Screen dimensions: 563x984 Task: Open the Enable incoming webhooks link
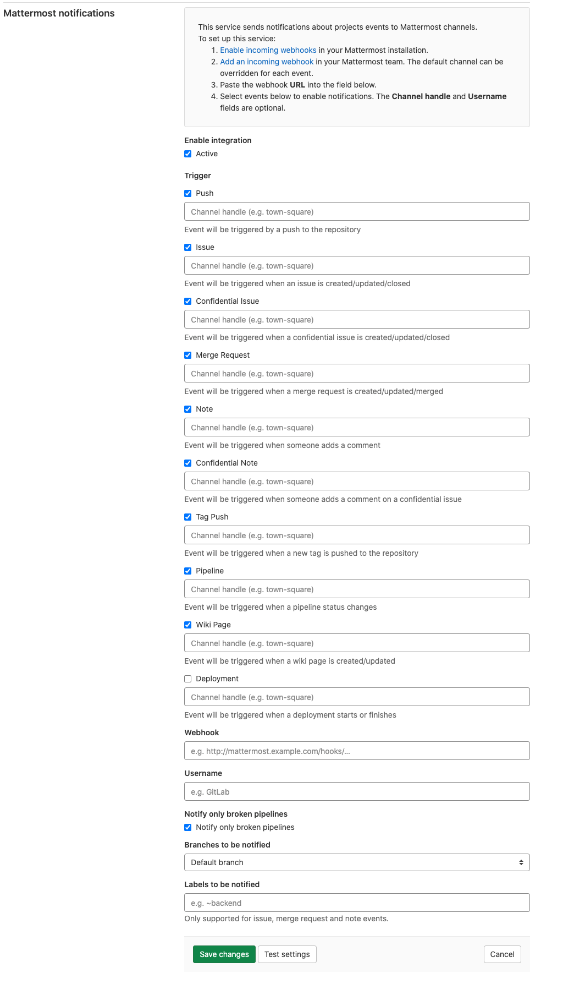click(268, 50)
